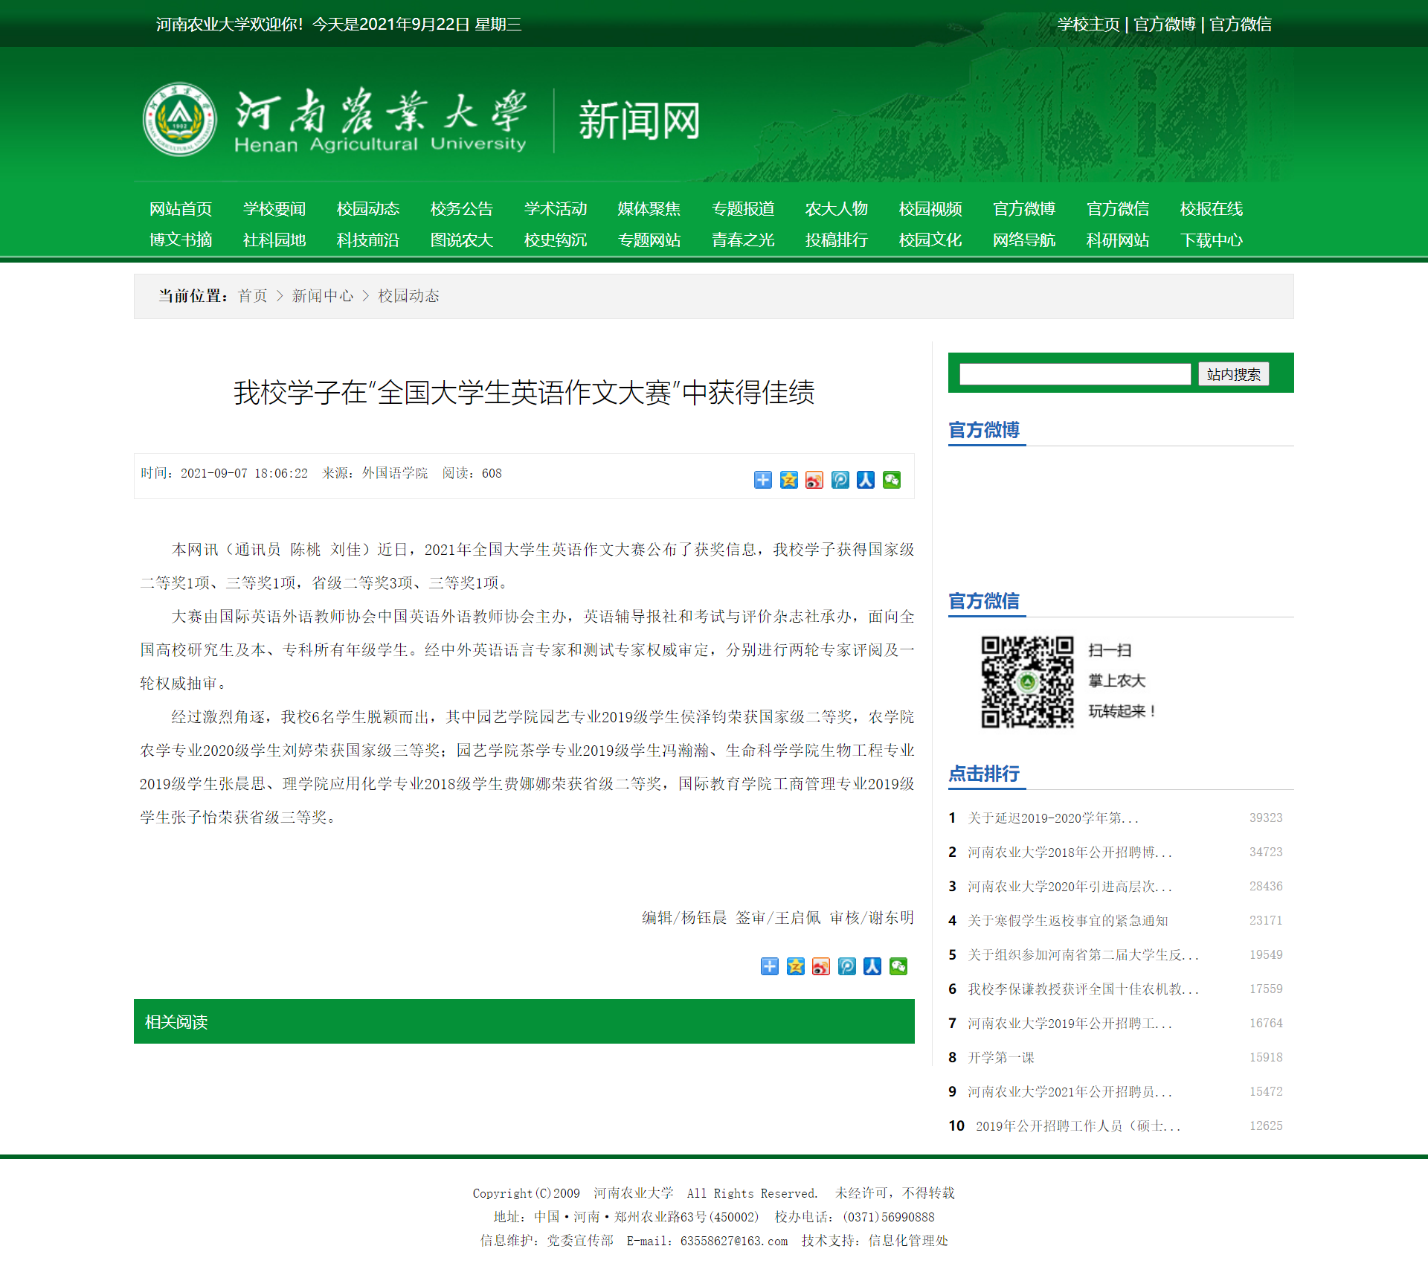1428x1275 pixels.
Task: Open 学校要闻 in the navigation menu
Action: (x=274, y=209)
